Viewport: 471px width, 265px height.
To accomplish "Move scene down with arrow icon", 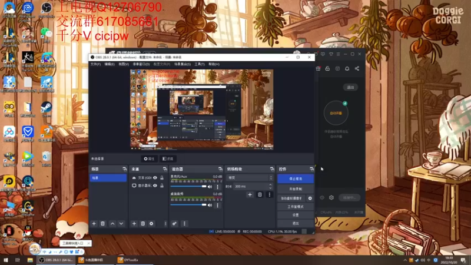I will click(x=121, y=224).
